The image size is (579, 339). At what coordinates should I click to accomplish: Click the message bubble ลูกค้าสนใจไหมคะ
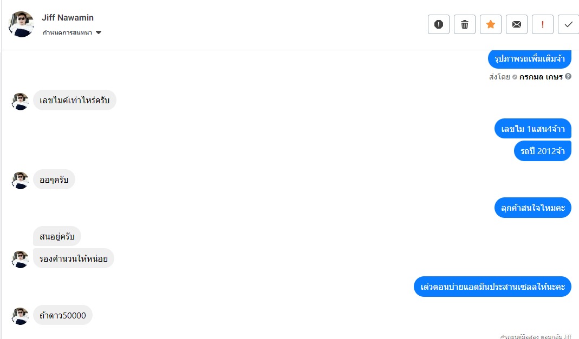533,208
